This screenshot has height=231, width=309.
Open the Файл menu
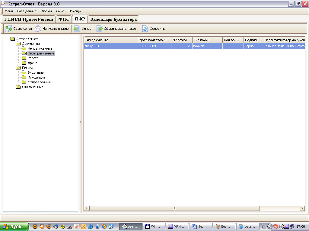pos(9,11)
